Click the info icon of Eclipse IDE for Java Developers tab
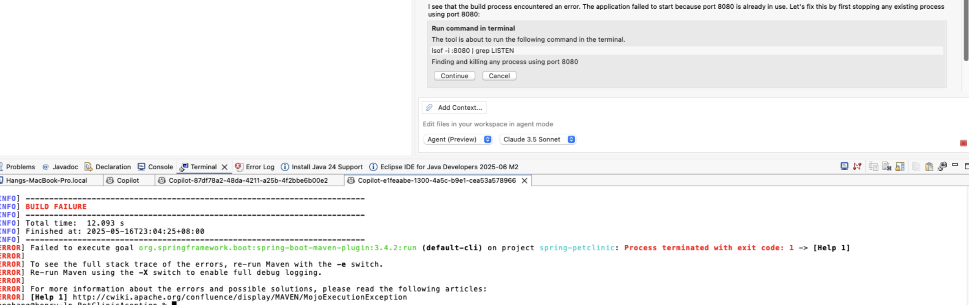The height and width of the screenshot is (305, 969). tap(373, 167)
